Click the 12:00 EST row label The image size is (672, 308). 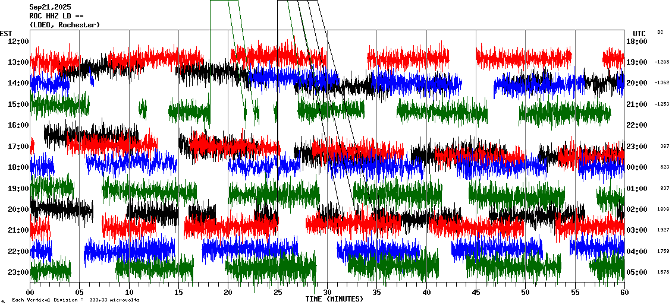click(x=18, y=41)
